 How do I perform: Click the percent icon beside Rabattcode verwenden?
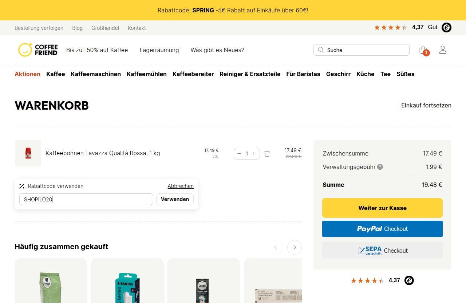[x=22, y=186]
